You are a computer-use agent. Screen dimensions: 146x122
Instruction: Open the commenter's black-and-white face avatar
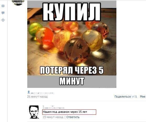point(34,112)
